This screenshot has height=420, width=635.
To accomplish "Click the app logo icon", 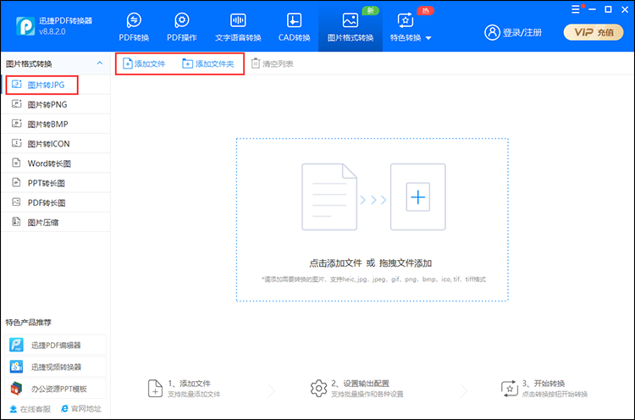I will coord(25,26).
